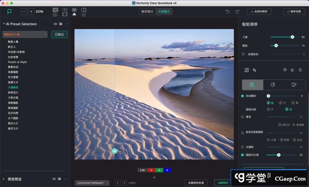Click the rotate image icon
Screen dimensions: 309x187
[x=300, y=70]
